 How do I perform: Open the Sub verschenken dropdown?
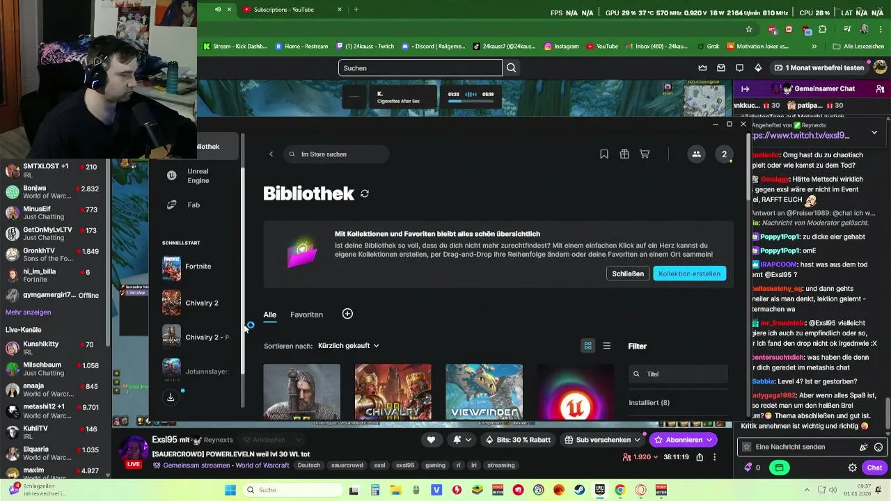click(x=603, y=440)
